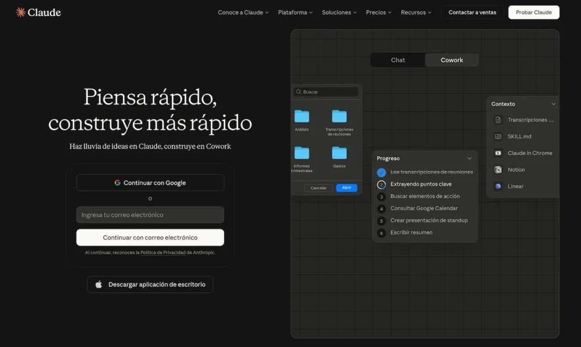
Task: Click inside the email address input field
Action: 150,215
